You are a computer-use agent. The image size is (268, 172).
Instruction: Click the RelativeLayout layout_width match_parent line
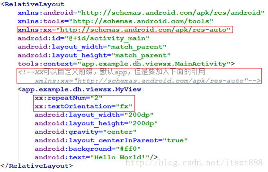pyautogui.click(x=92, y=47)
